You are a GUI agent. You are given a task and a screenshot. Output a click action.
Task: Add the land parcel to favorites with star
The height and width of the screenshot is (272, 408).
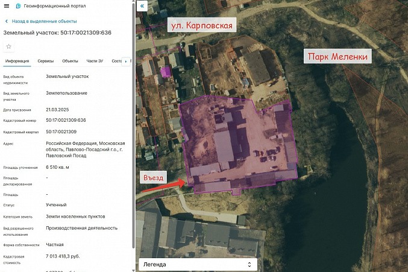(x=8, y=46)
